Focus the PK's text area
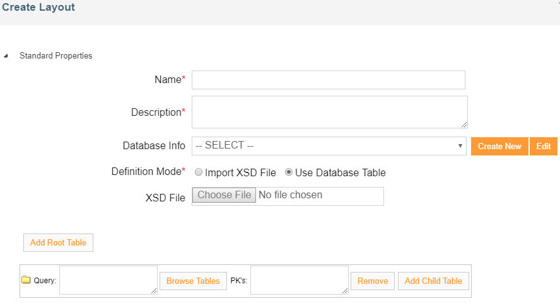This screenshot has width=560, height=304. [299, 279]
